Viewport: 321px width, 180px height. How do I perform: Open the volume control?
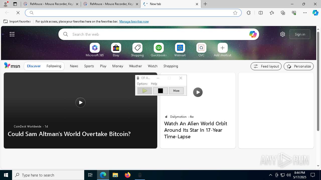click(289, 175)
